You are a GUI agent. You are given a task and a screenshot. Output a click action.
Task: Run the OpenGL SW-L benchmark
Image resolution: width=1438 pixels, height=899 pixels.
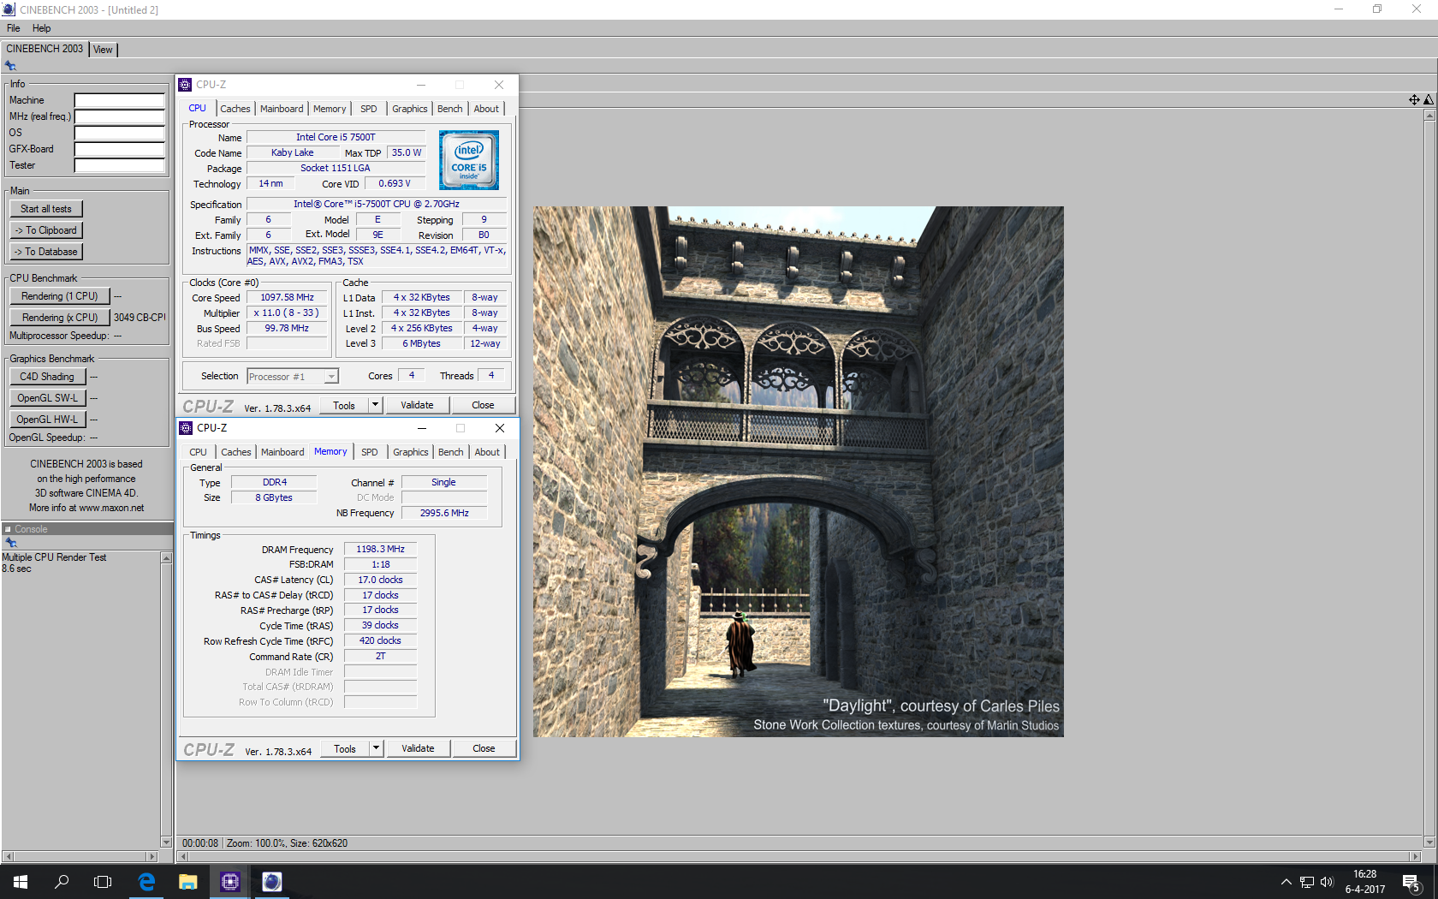[x=47, y=398]
